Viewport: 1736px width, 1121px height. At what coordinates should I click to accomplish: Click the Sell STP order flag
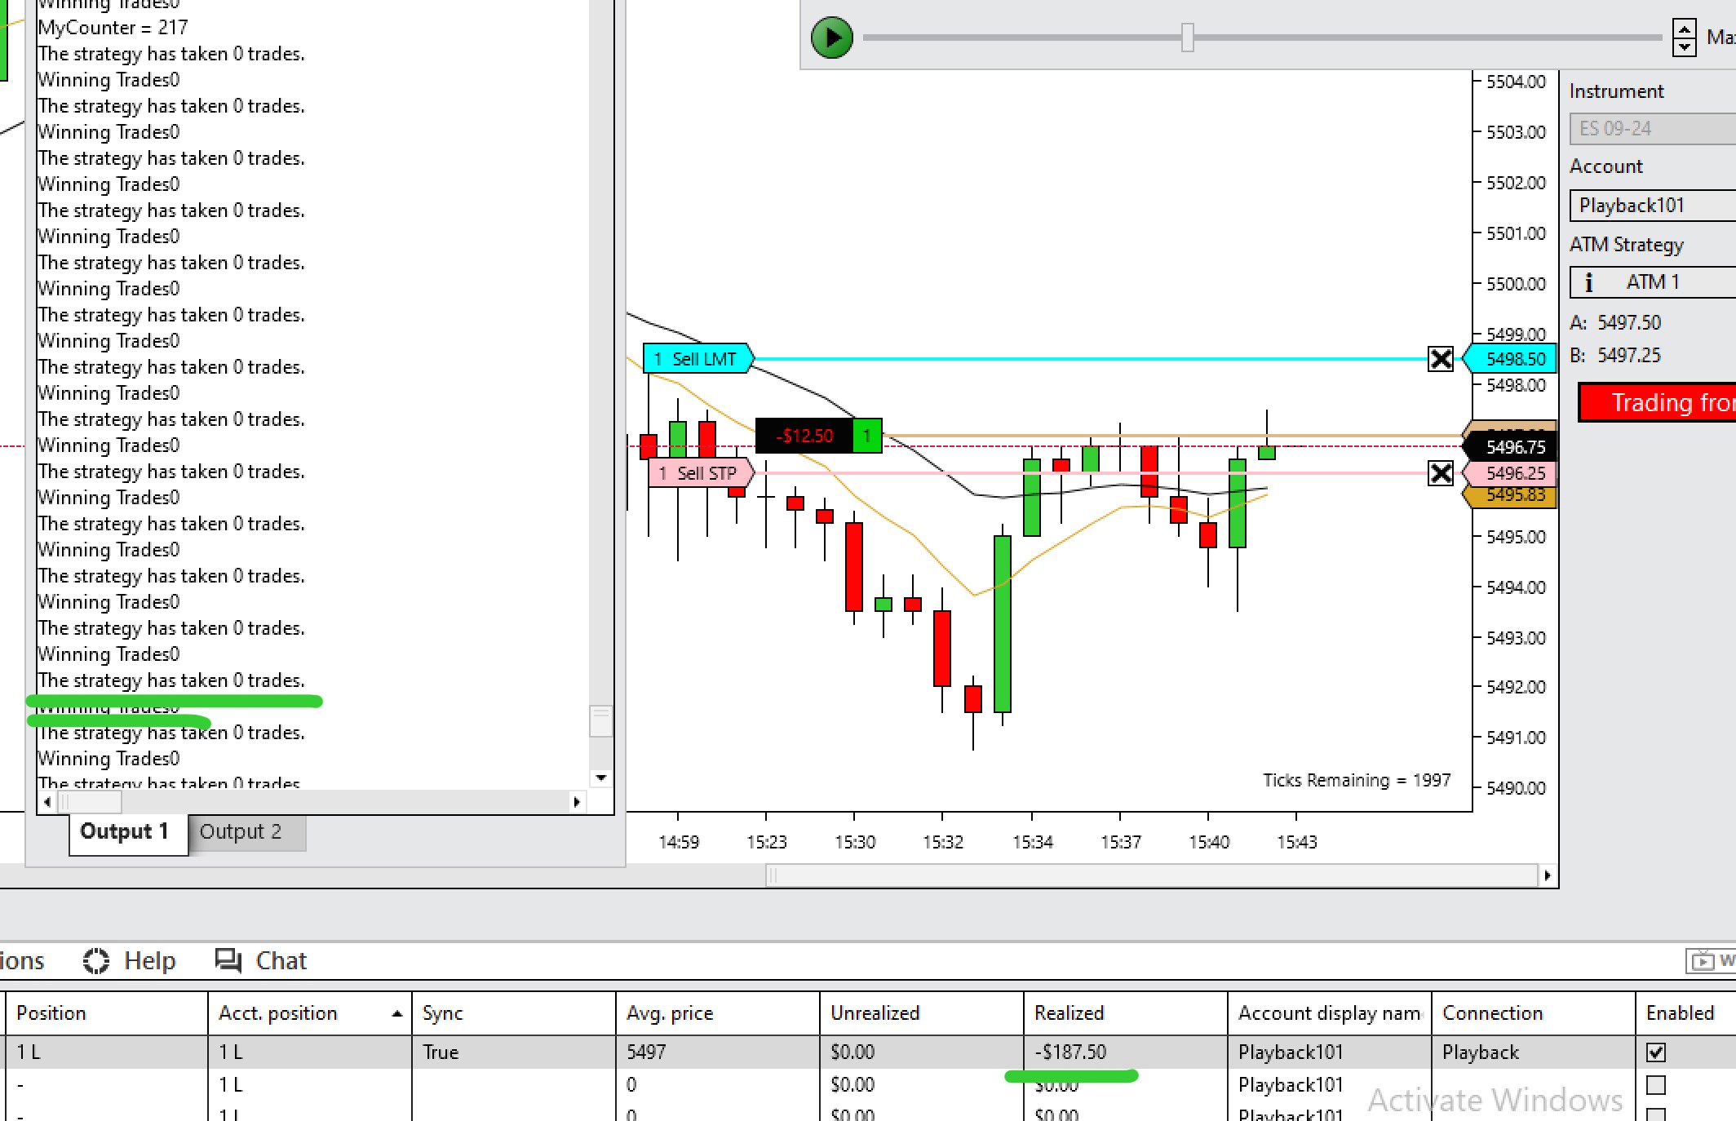pyautogui.click(x=700, y=473)
